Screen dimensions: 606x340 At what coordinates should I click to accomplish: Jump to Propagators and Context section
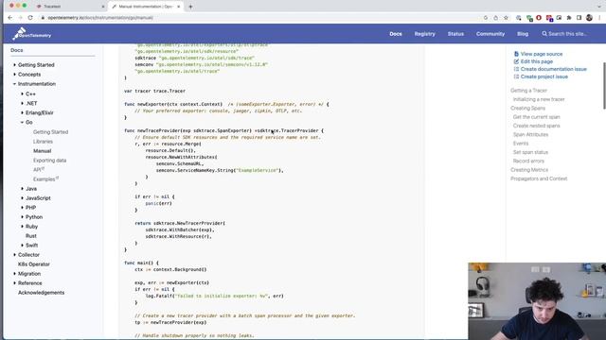pos(539,178)
